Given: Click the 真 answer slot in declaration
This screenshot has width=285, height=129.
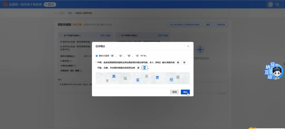Looking at the screenshot, I should (178, 63).
